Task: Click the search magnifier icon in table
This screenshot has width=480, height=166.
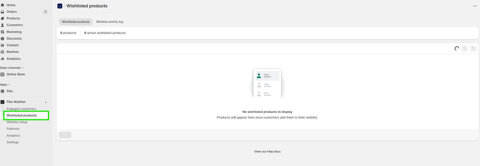Action: click(x=465, y=48)
